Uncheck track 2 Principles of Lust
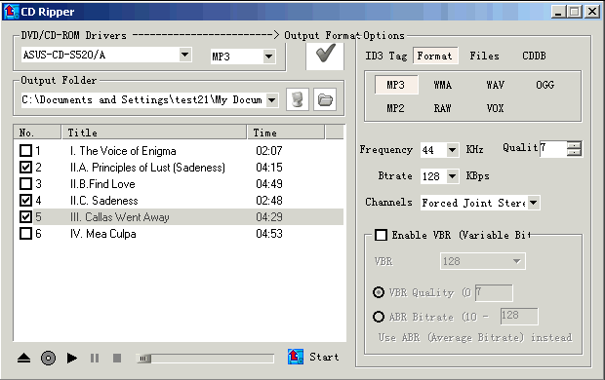The width and height of the screenshot is (605, 380). pos(25,167)
